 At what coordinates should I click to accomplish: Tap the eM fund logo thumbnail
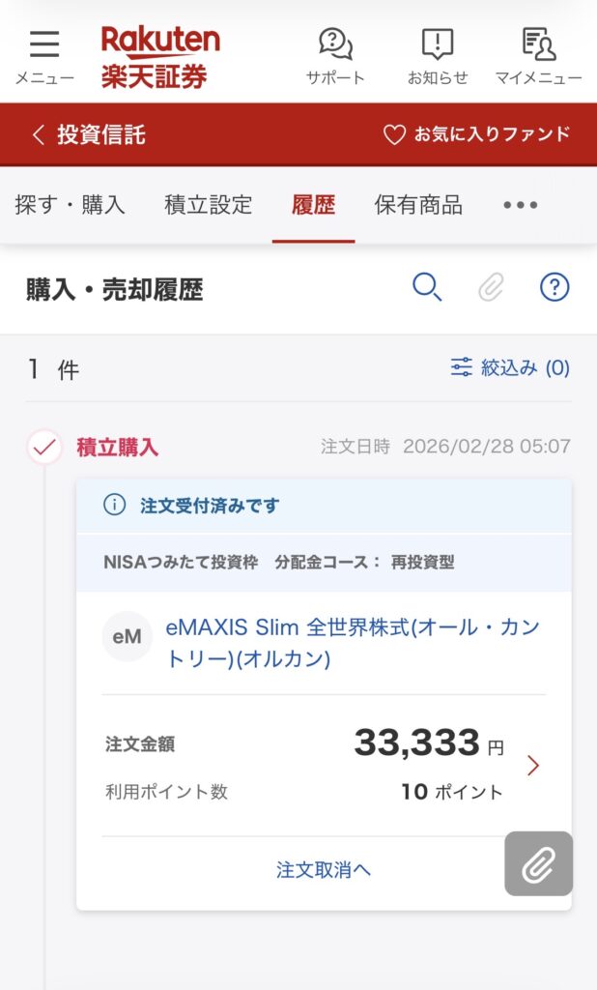[127, 637]
